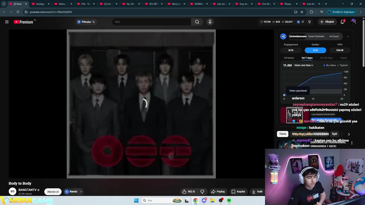Reload the page via browser refresh icon
Image resolution: width=365 pixels, height=205 pixels.
click(x=18, y=12)
